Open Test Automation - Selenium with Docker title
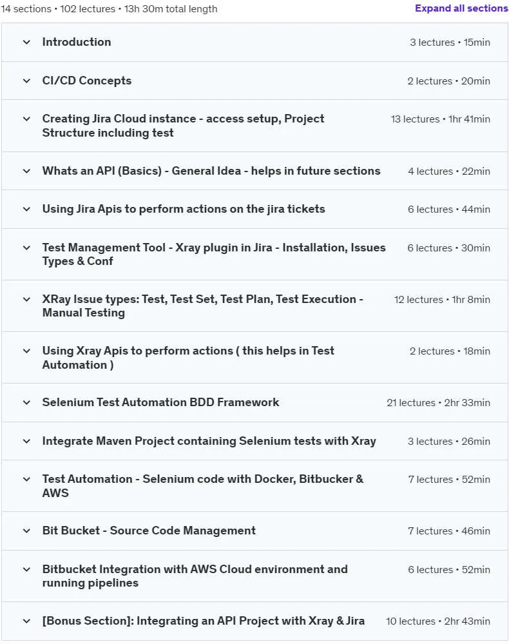Viewport: 509px width, 644px height. (x=203, y=486)
